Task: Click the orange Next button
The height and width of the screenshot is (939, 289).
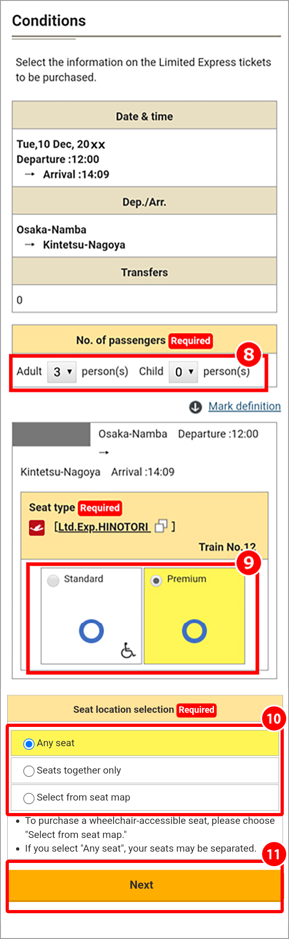Action: [144, 885]
